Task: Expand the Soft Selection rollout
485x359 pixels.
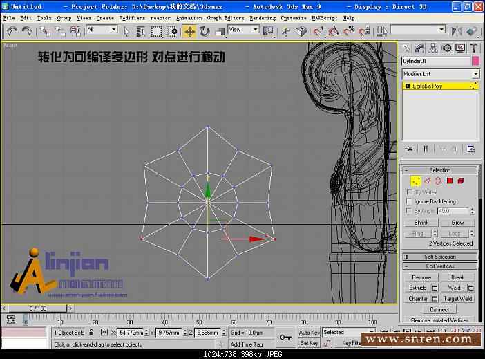Action: 440,257
